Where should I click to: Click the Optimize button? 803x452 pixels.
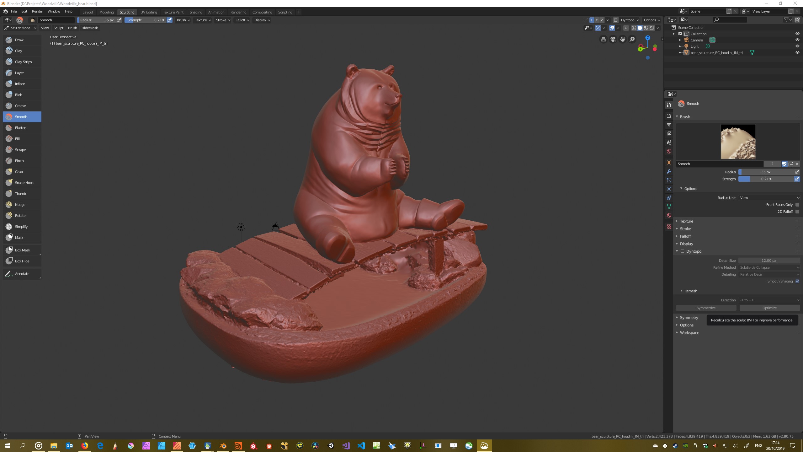(x=769, y=308)
